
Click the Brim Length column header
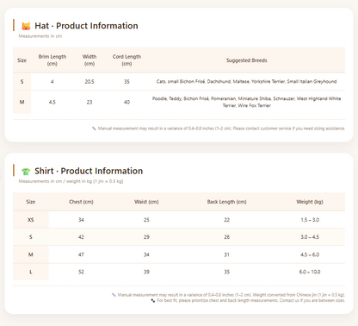pyautogui.click(x=52, y=60)
